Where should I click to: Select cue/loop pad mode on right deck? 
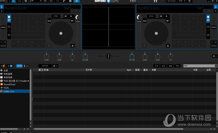pyautogui.click(x=208, y=18)
